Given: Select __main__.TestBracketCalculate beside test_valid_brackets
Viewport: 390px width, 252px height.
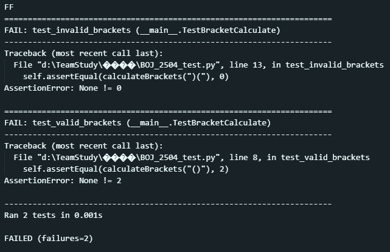Looking at the screenshot, I should [x=199, y=123].
